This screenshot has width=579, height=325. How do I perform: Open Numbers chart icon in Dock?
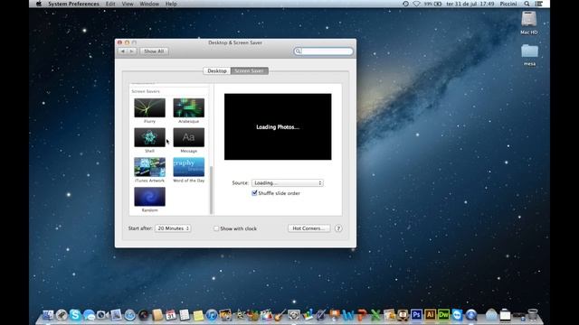point(308,315)
